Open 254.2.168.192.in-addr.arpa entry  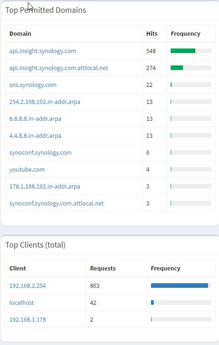pyautogui.click(x=45, y=102)
